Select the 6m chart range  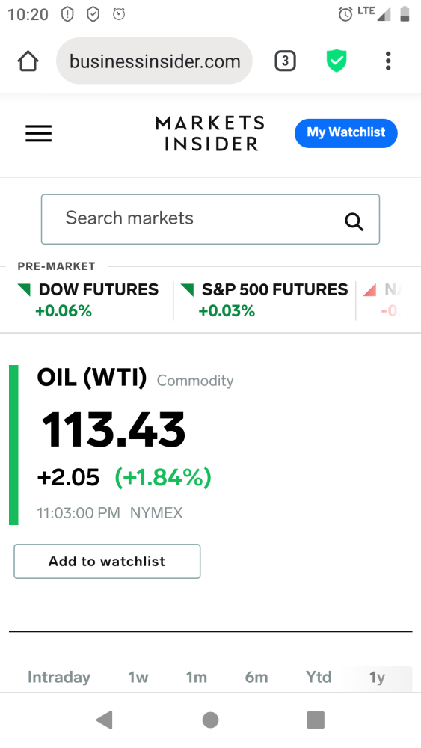pos(256,677)
